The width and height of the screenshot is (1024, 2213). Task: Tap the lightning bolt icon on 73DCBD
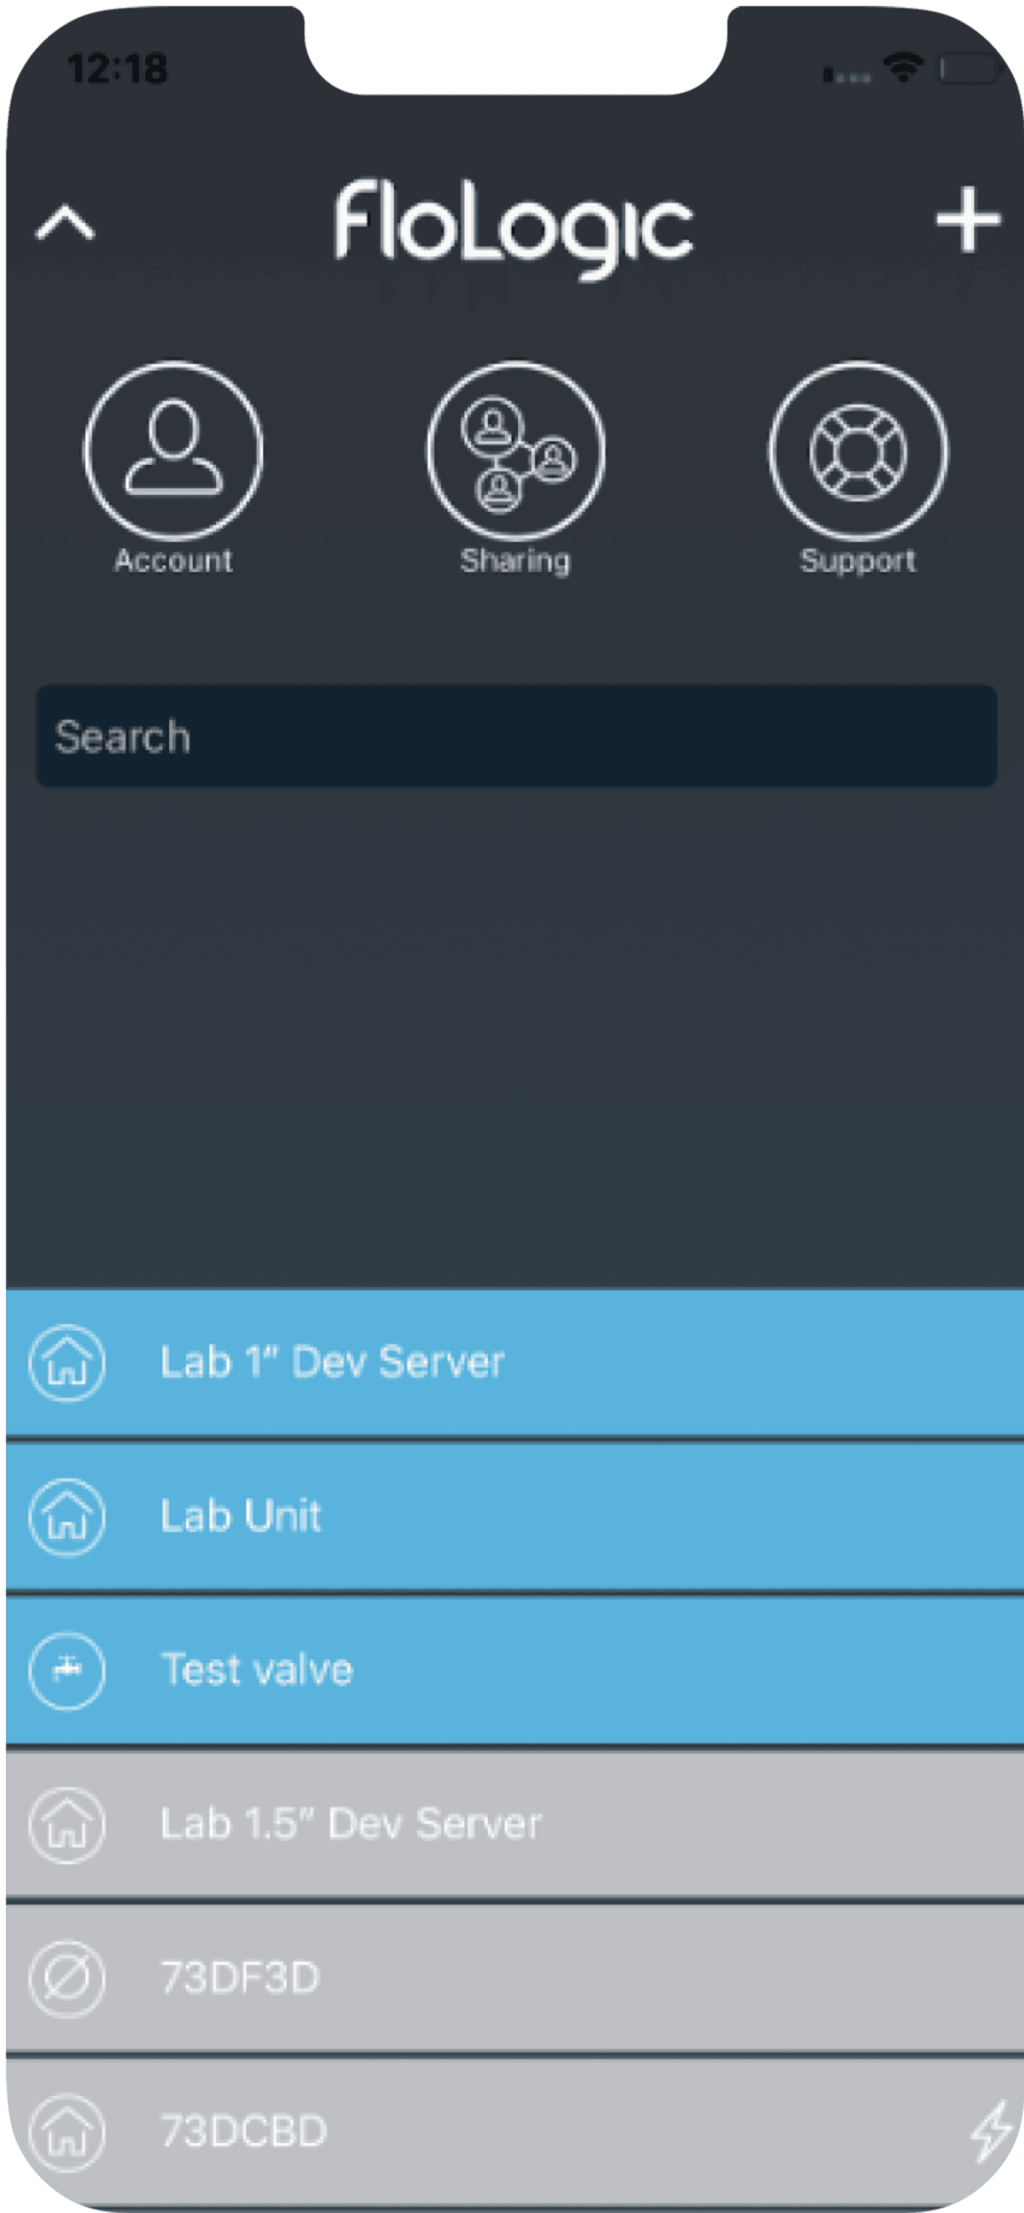click(x=992, y=2131)
